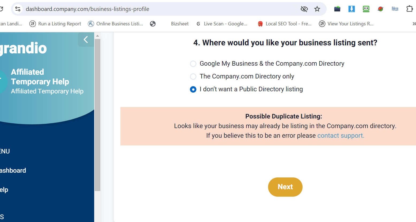416x222 pixels.
Task: Open the Bizsheet bookmark
Action: point(180,24)
